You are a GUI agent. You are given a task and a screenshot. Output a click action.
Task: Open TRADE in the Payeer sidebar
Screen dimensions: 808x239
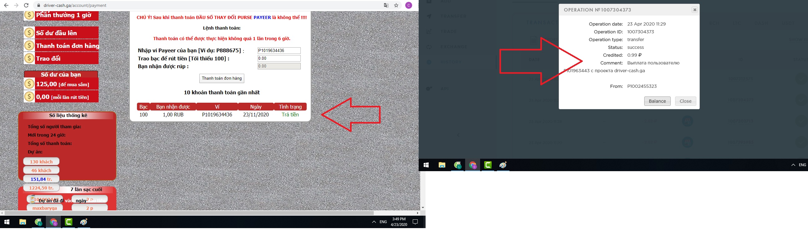(449, 32)
